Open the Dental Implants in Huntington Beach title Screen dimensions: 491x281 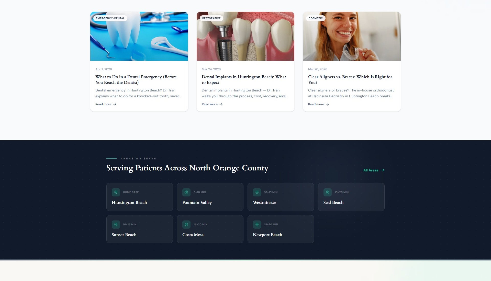(x=244, y=79)
